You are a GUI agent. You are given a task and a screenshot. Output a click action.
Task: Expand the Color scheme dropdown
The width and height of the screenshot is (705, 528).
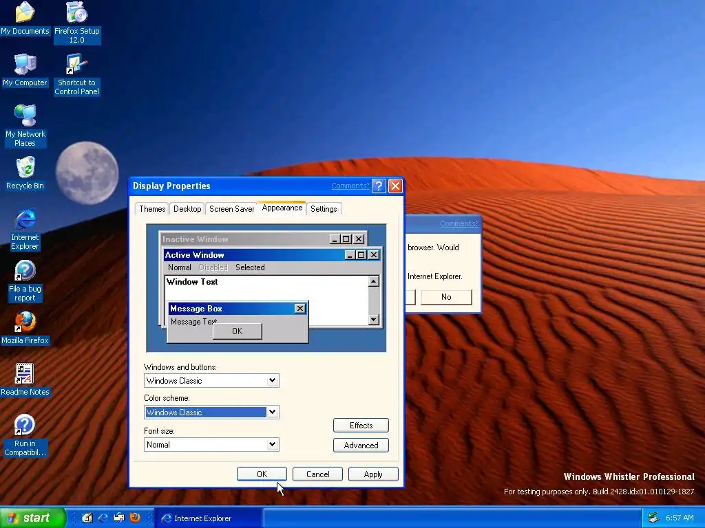coord(272,412)
